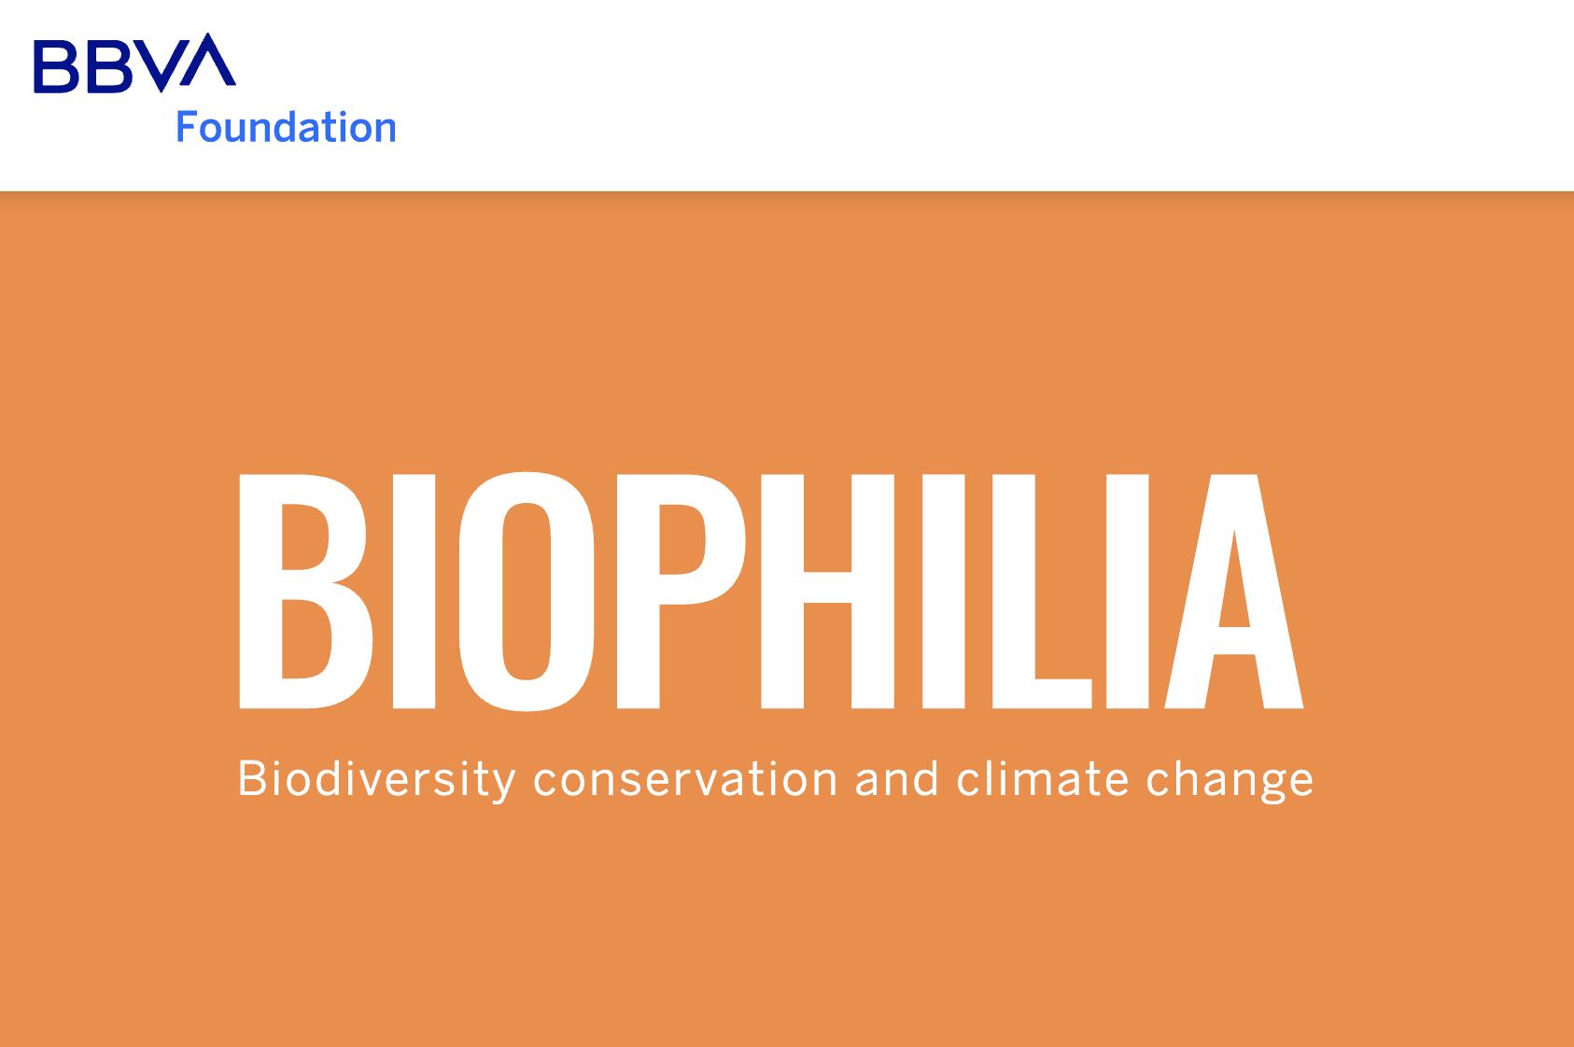Open the blue Foundation link text
Image resolution: width=1574 pixels, height=1047 pixels.
(287, 127)
